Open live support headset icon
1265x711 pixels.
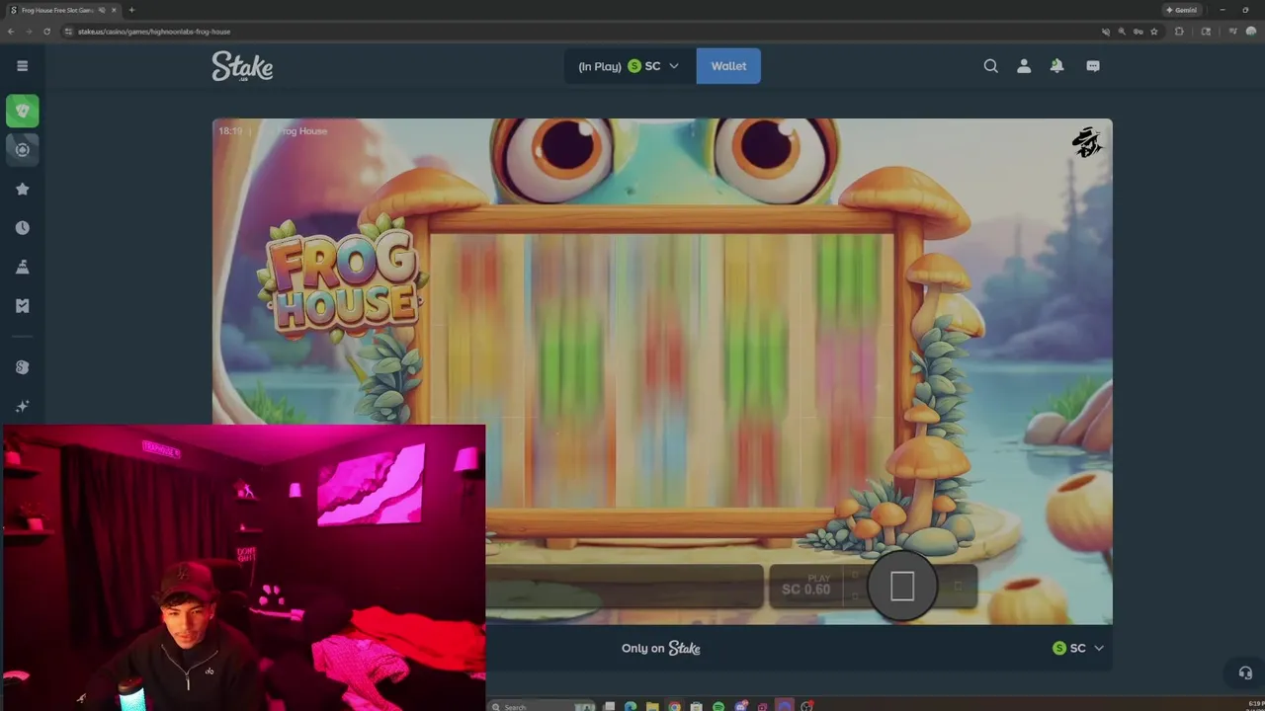pos(1245,672)
